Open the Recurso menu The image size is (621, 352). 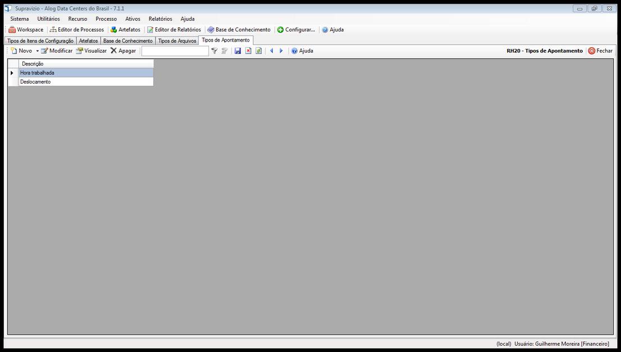point(77,19)
